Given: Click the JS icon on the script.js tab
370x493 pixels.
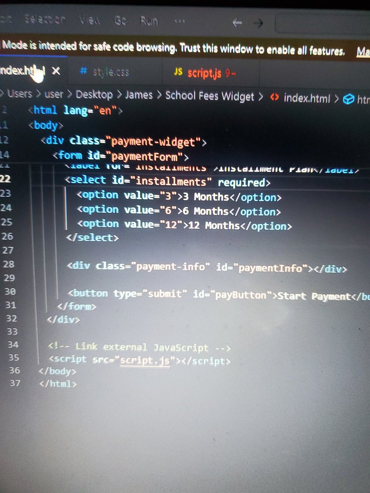Looking at the screenshot, I should (x=178, y=72).
